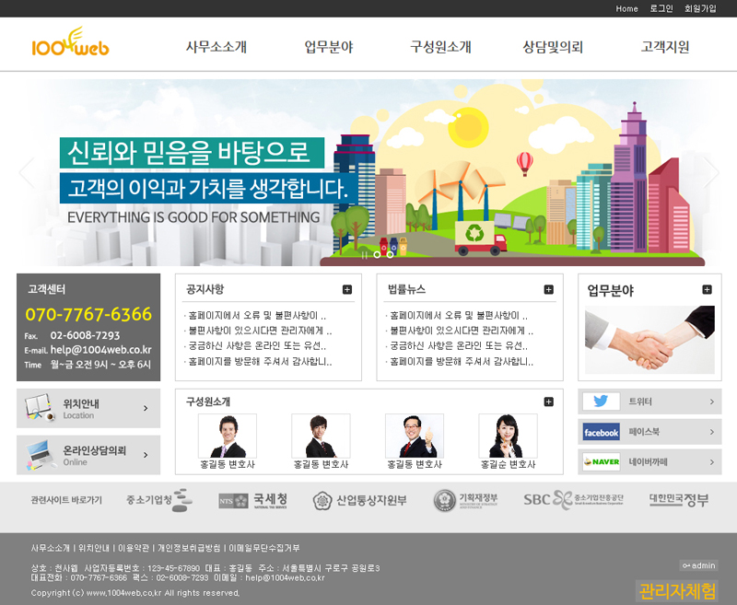Open the 사무소소개 menu

216,48
